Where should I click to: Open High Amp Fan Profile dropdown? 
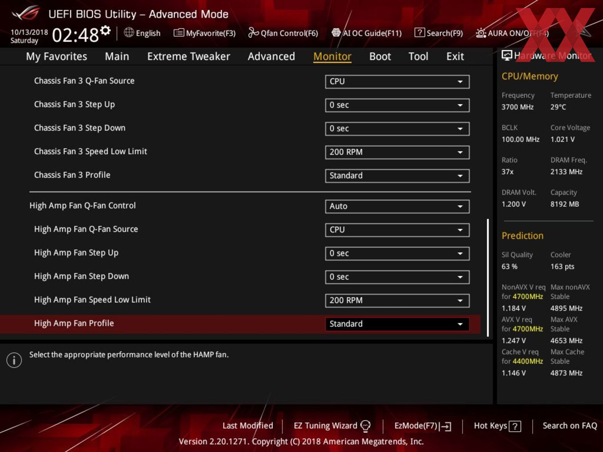[x=397, y=324]
